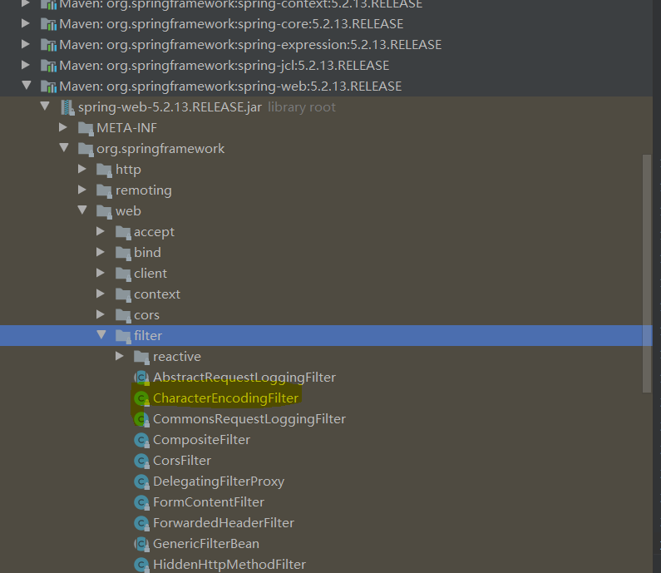Collapse the org.springframework package
This screenshot has width=661, height=573.
[64, 148]
